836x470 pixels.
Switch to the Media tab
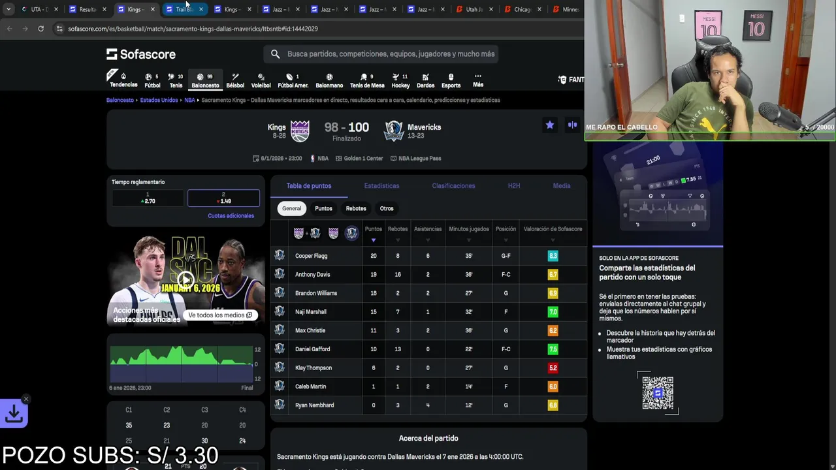coord(562,186)
